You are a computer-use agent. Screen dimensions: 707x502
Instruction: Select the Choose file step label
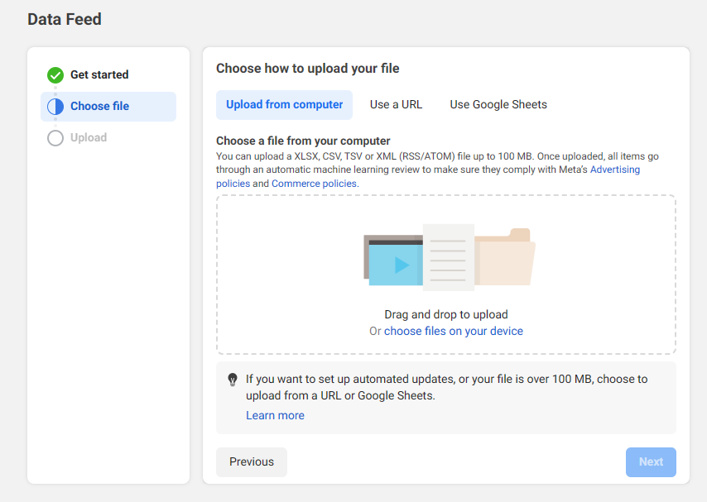coord(99,107)
